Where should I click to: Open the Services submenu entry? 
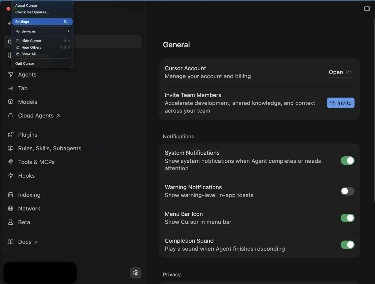coord(42,31)
